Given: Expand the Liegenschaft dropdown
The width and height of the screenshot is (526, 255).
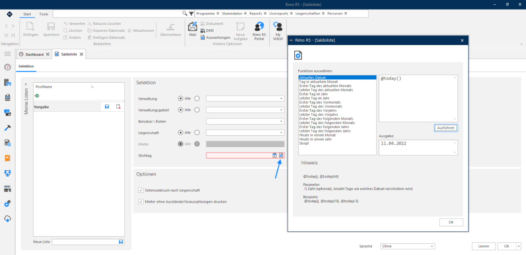Looking at the screenshot, I should tap(281, 133).
